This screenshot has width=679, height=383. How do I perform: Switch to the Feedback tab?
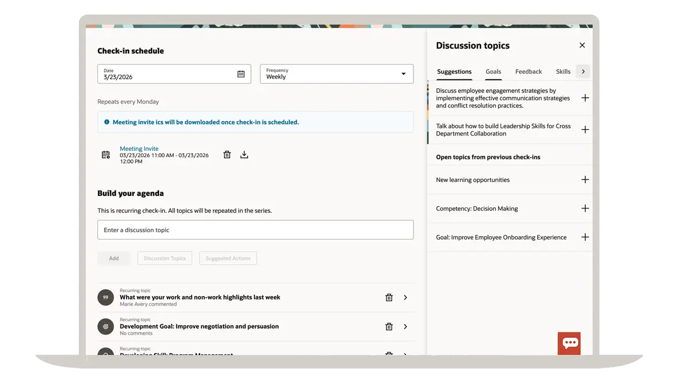pos(528,72)
